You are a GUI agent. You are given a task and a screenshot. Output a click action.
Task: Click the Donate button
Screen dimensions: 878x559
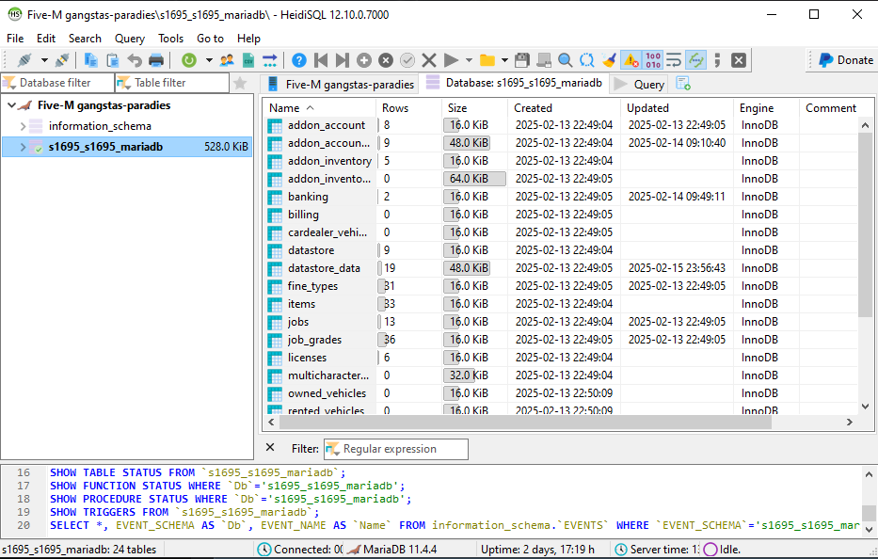click(x=844, y=60)
